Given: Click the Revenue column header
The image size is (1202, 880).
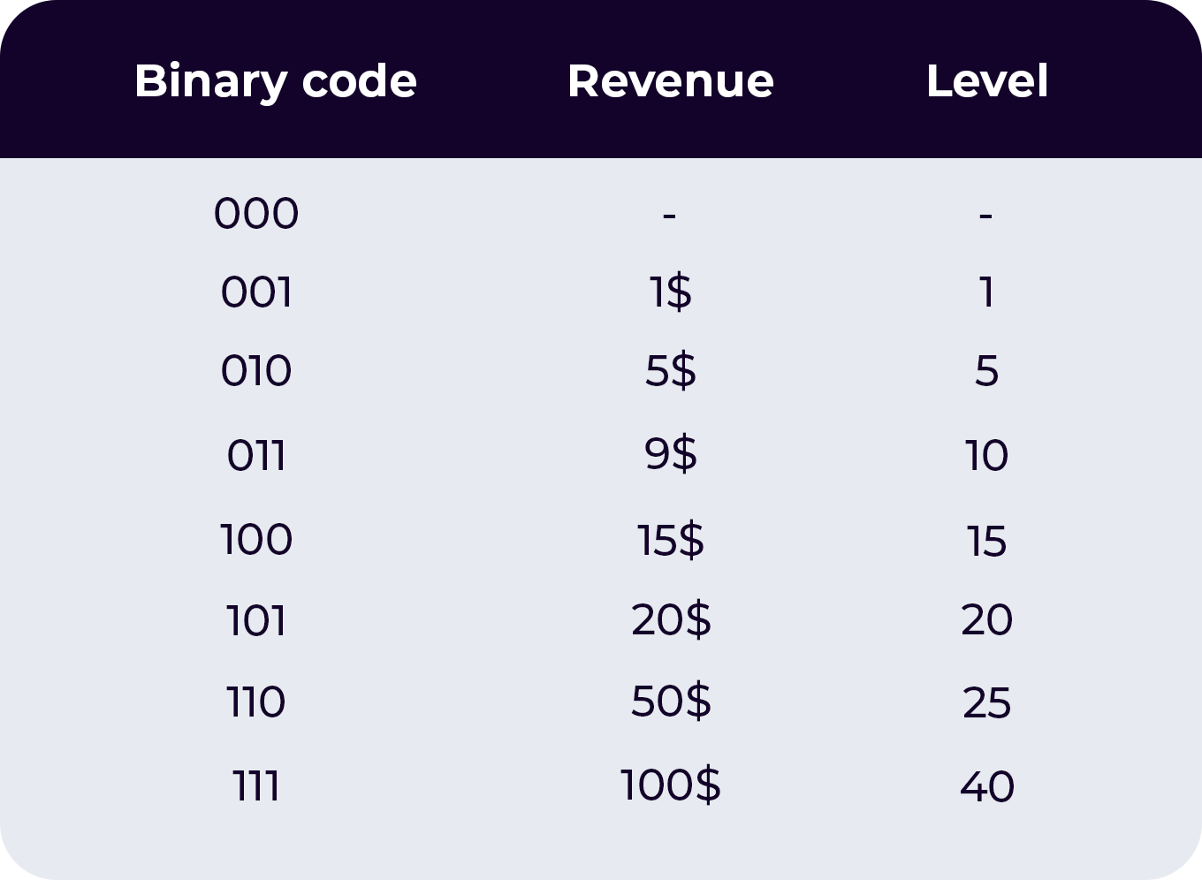Looking at the screenshot, I should coord(671,81).
